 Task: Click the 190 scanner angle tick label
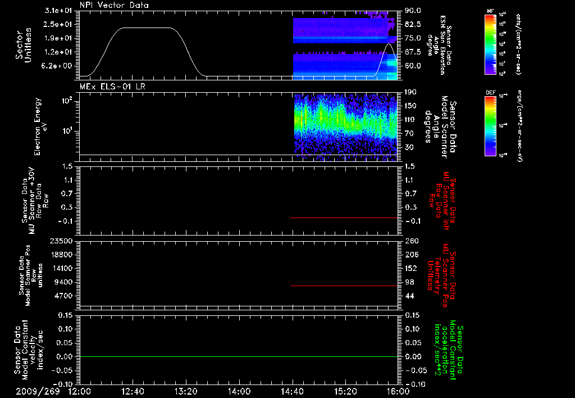(410, 92)
